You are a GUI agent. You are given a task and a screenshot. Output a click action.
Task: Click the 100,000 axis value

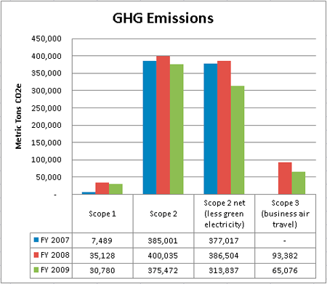point(47,160)
